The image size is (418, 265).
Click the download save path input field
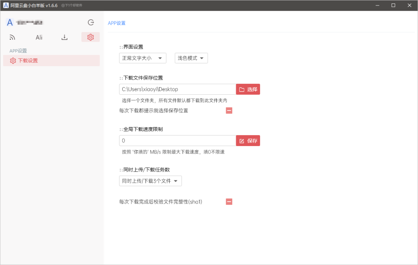coord(178,89)
